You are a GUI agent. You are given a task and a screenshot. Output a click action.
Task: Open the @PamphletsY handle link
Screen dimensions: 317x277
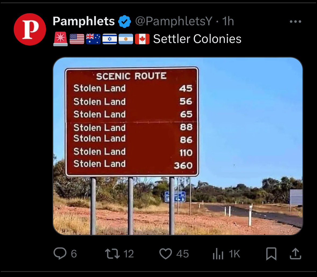click(x=174, y=21)
